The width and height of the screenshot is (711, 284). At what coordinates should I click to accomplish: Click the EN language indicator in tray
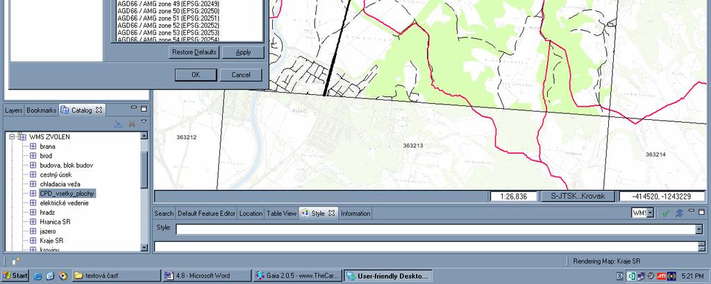[620, 276]
